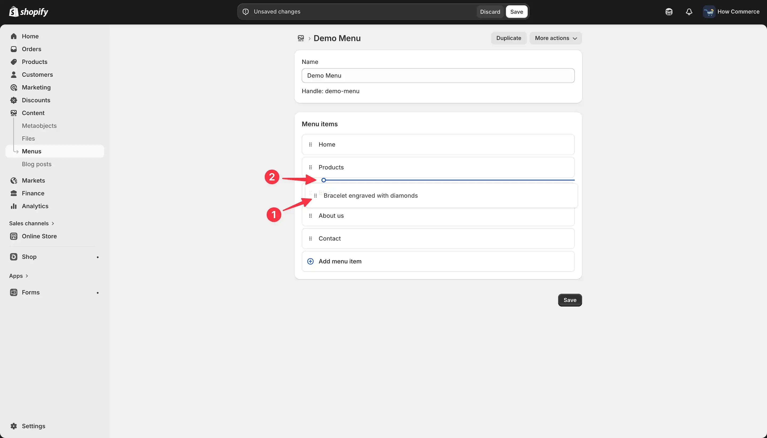This screenshot has width=767, height=438.
Task: Click the Marketing target icon
Action: pyautogui.click(x=14, y=87)
